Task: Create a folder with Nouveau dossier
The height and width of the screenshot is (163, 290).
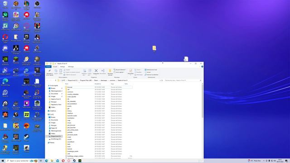Action: [x=110, y=72]
